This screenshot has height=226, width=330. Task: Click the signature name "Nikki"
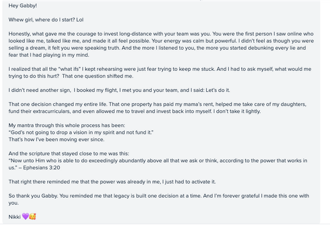click(14, 217)
